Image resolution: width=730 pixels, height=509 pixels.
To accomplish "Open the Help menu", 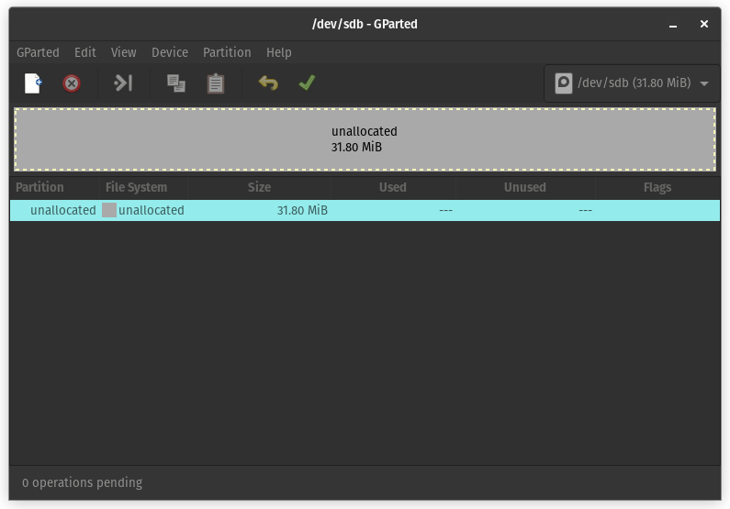I will coord(279,52).
